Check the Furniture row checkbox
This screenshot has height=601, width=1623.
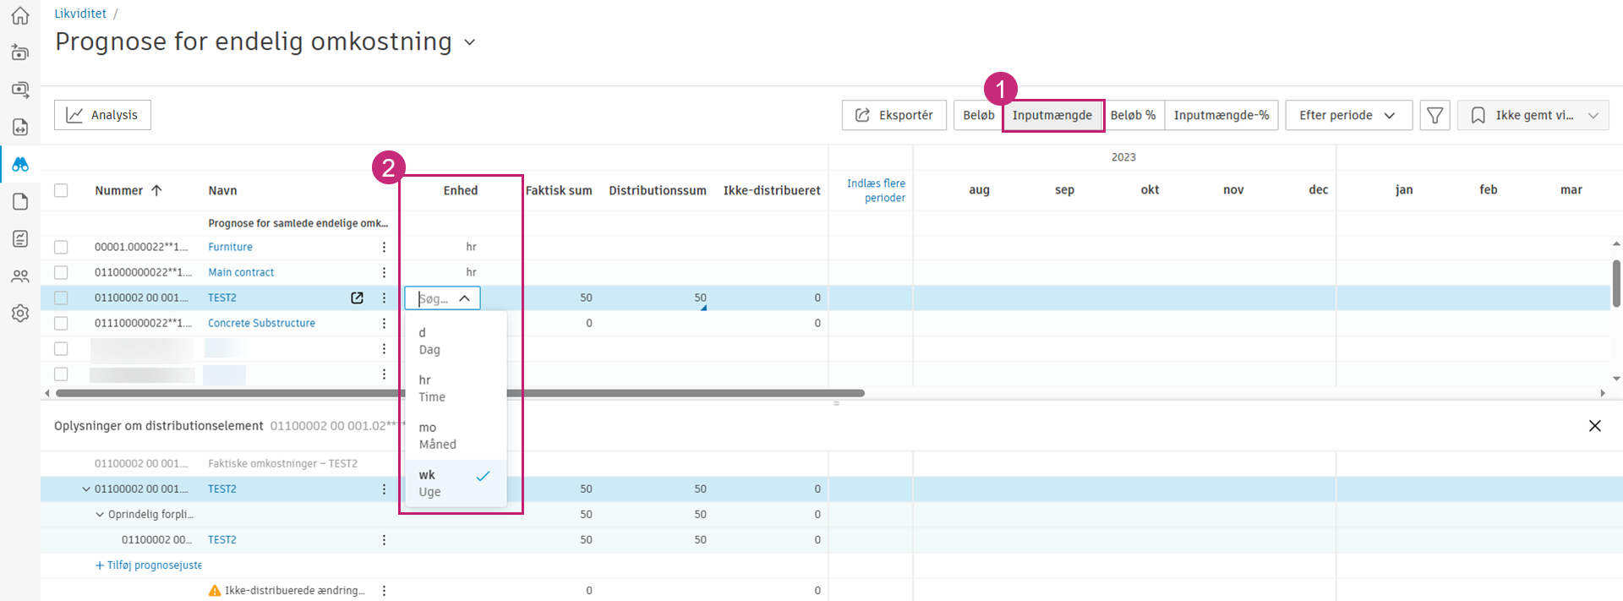click(61, 247)
